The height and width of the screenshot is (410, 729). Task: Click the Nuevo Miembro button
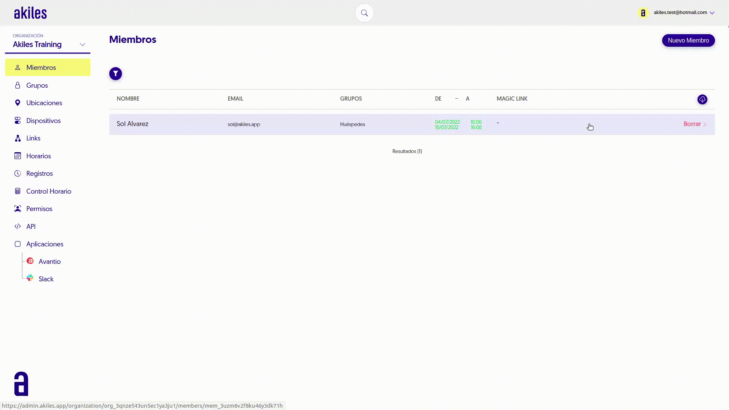pos(688,41)
